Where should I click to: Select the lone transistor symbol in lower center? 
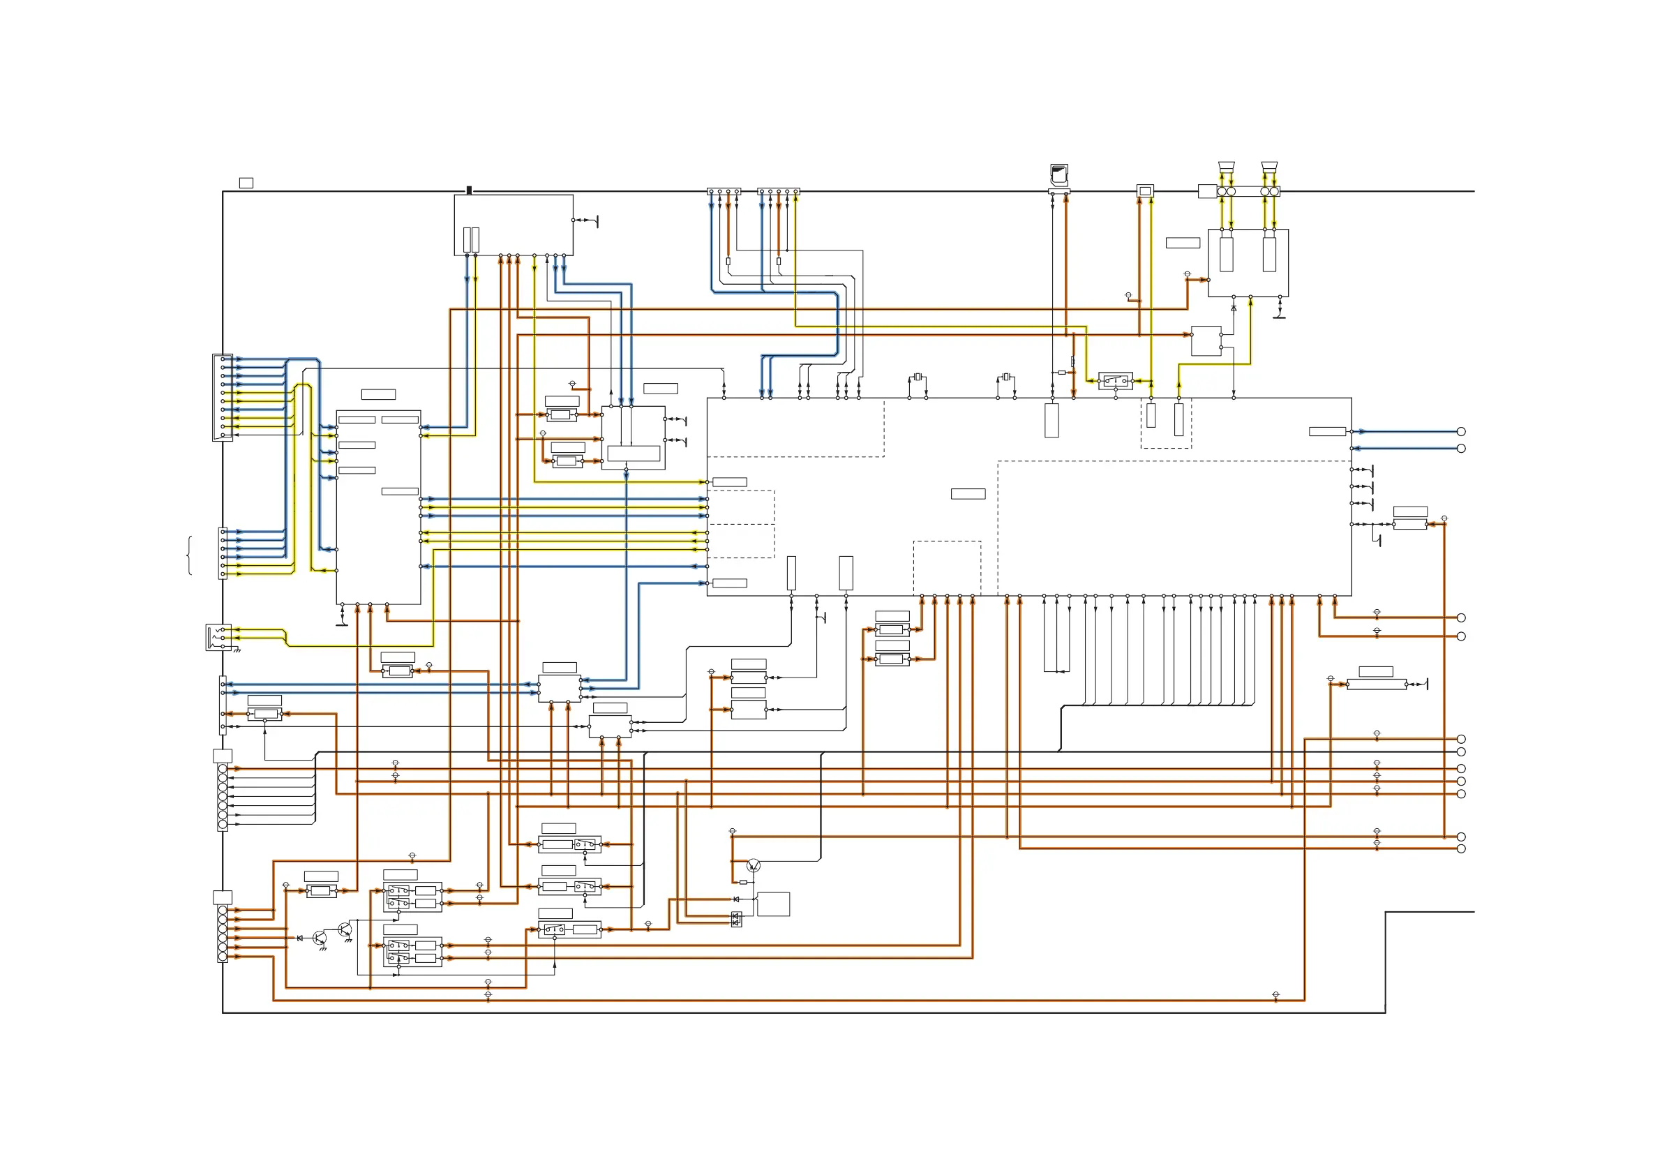pos(754,866)
